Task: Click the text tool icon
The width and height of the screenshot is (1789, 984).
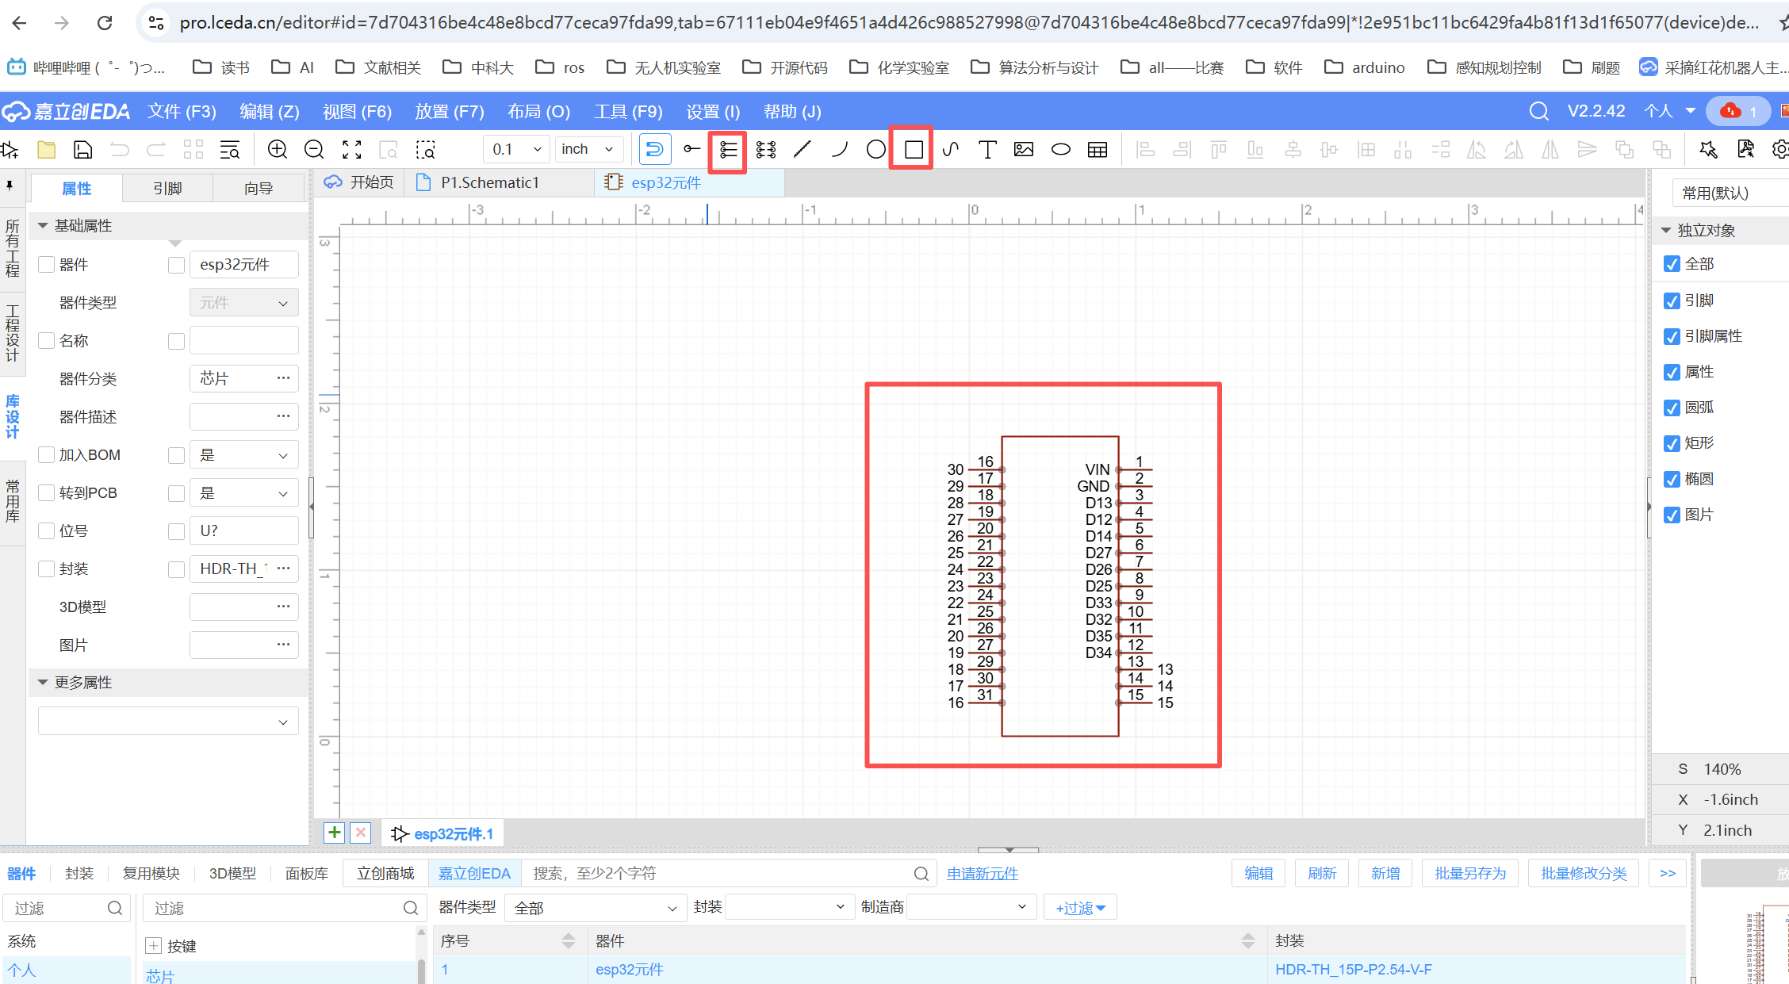Action: [986, 149]
